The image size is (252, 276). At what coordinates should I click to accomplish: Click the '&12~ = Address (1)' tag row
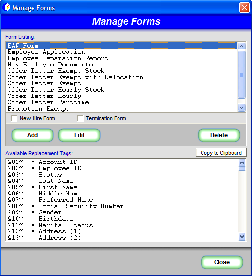click(x=122, y=231)
